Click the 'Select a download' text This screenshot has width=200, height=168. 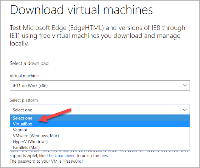29,63
